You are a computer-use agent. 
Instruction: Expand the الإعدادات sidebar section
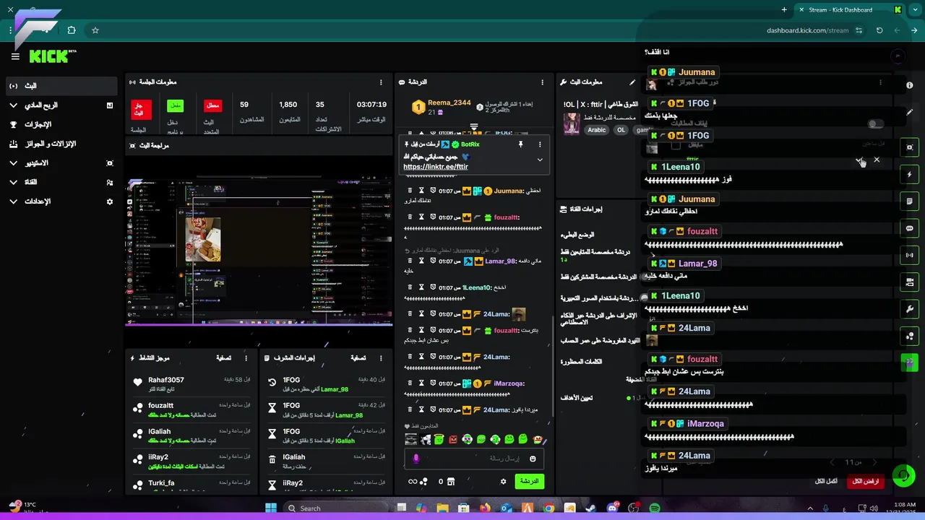13,201
